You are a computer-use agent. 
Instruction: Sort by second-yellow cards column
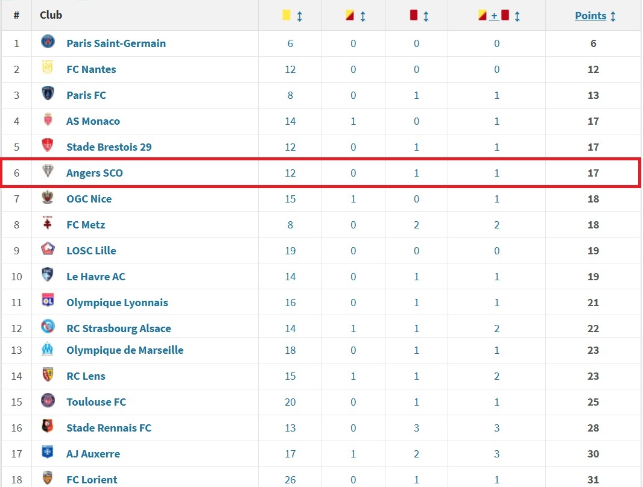pyautogui.click(x=363, y=16)
